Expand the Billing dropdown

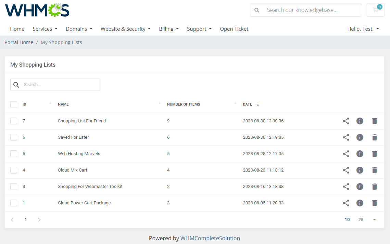point(169,29)
